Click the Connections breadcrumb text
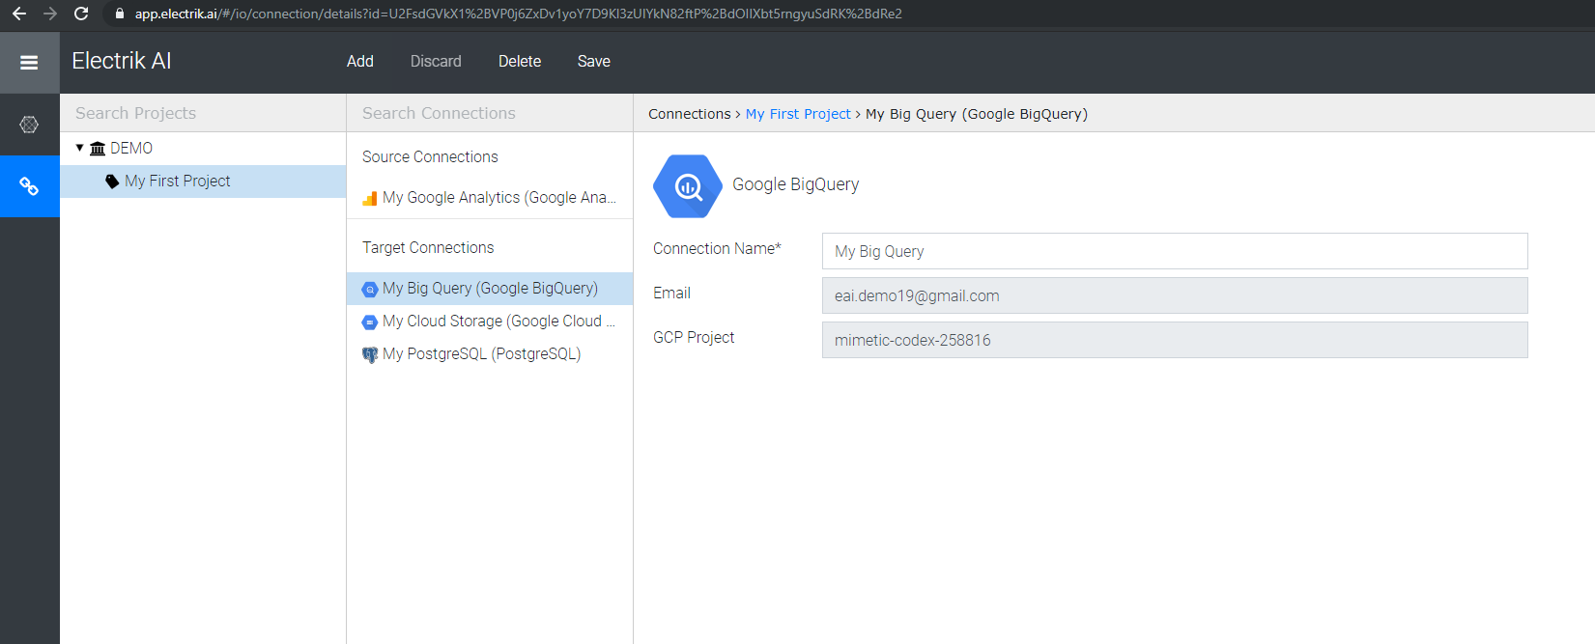This screenshot has height=644, width=1595. (690, 114)
